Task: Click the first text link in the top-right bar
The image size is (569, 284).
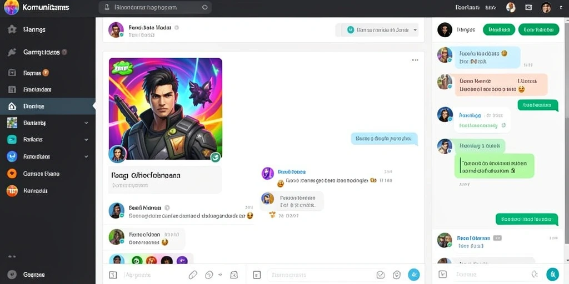Action: [x=467, y=7]
